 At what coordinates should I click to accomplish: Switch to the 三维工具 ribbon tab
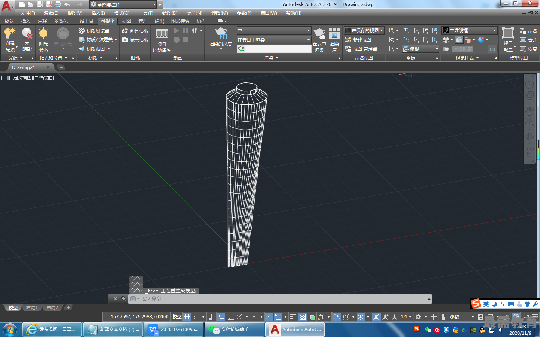click(x=84, y=21)
